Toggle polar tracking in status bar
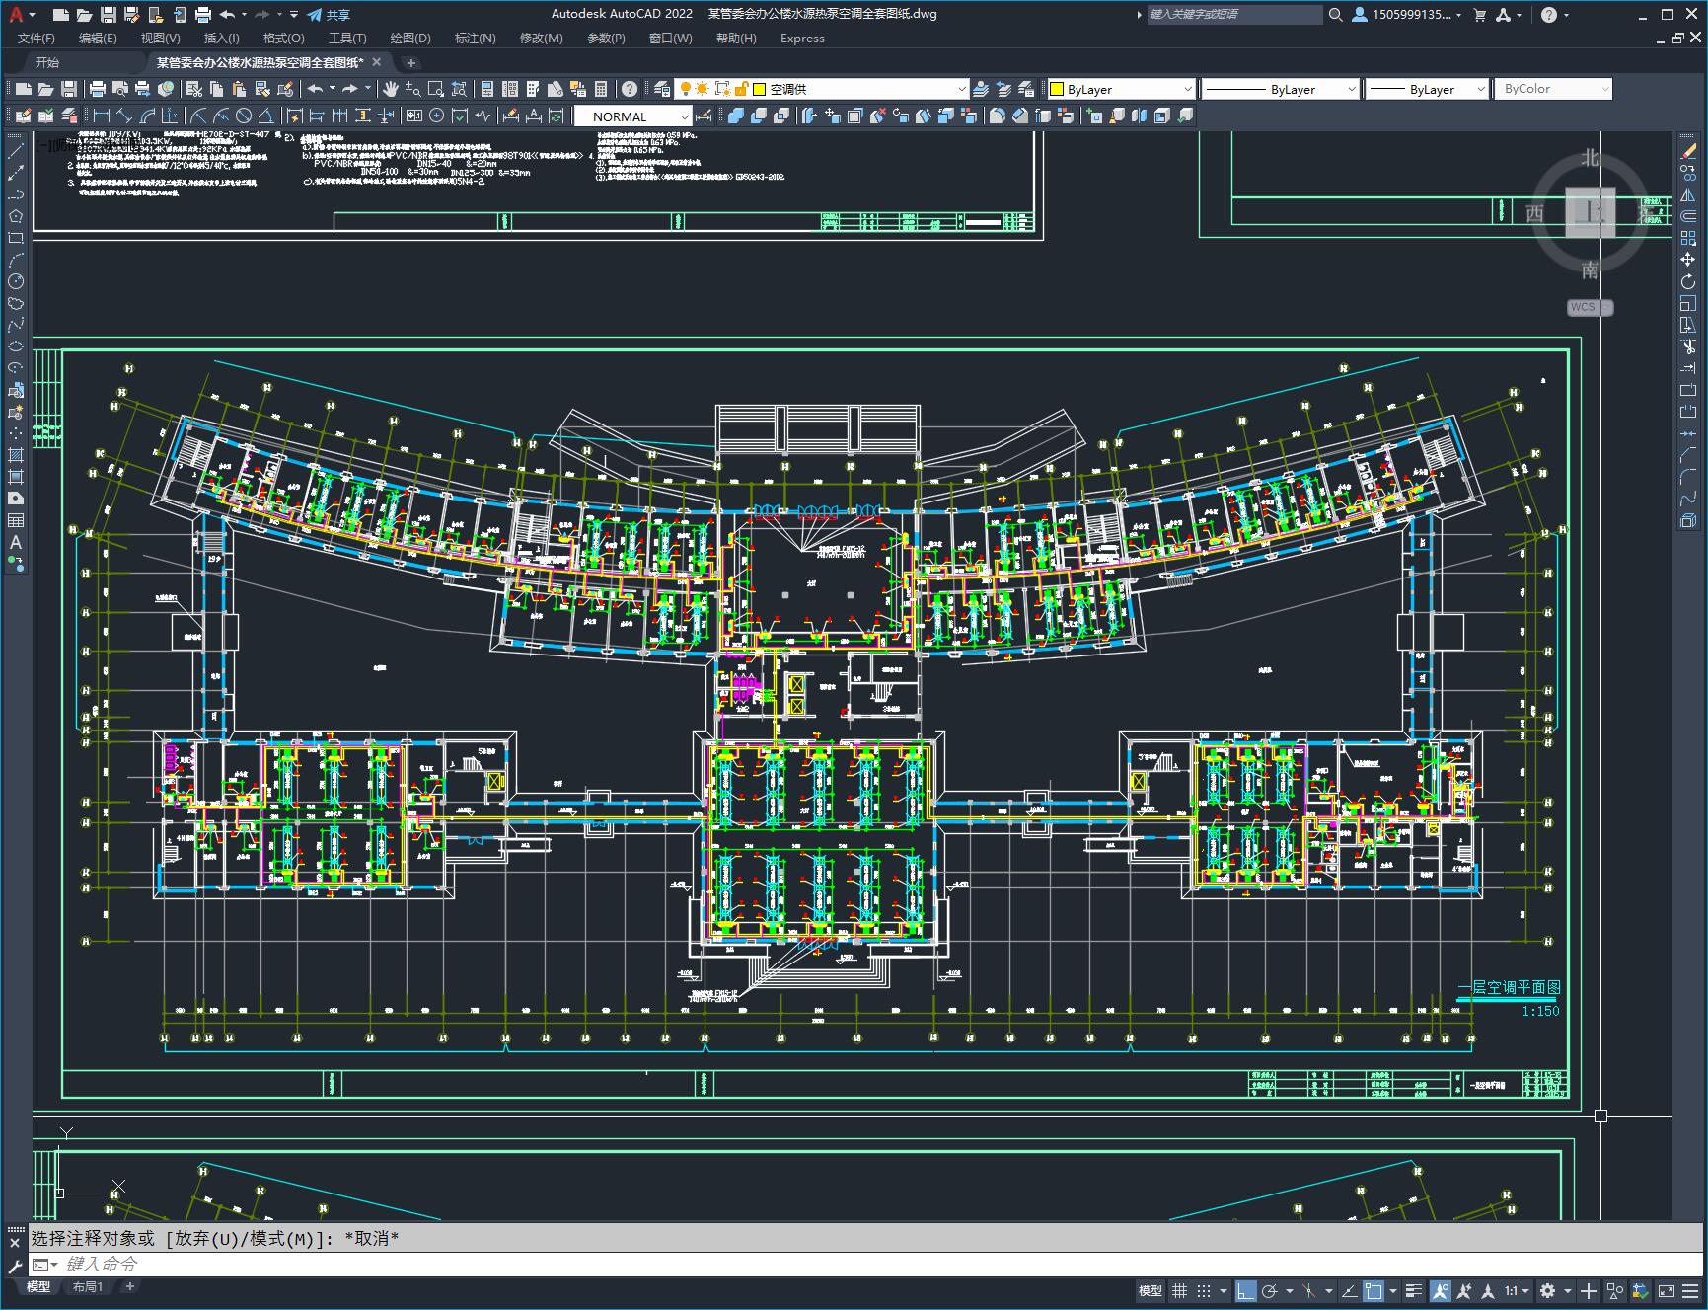This screenshot has width=1708, height=1310. tap(1270, 1291)
